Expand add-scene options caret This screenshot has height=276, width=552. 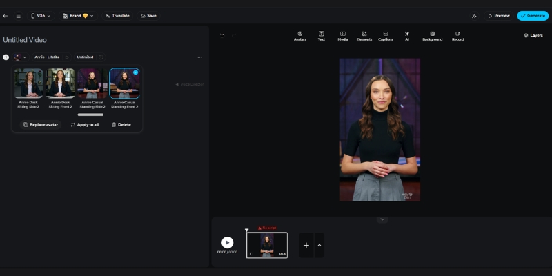click(319, 246)
